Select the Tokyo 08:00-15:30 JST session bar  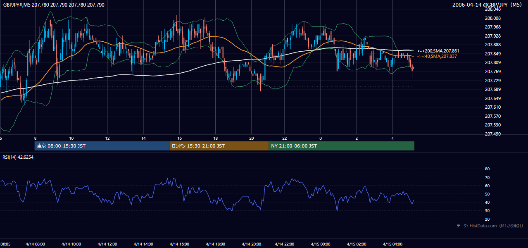coord(102,146)
